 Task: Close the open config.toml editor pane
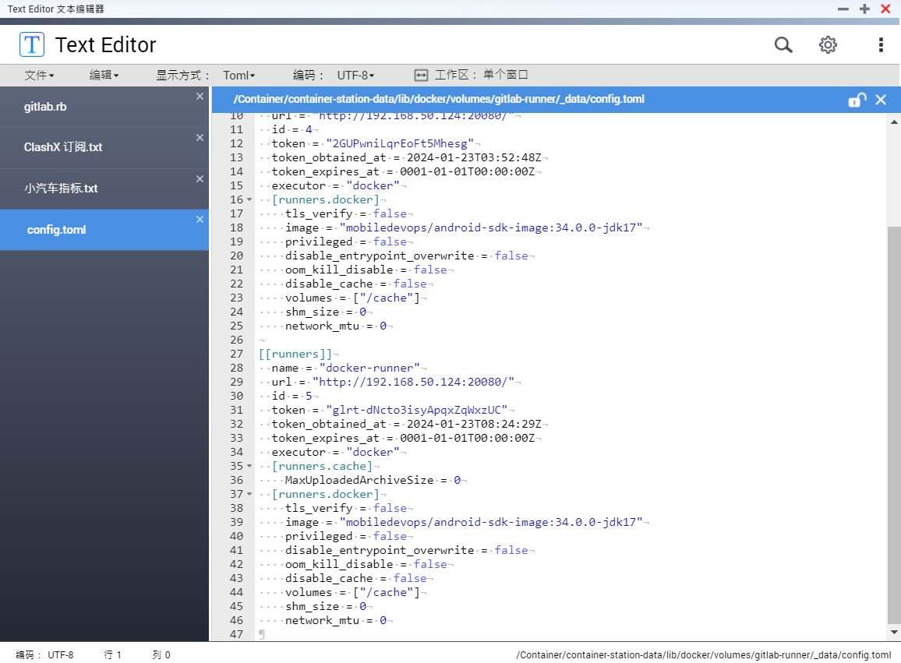tap(880, 100)
